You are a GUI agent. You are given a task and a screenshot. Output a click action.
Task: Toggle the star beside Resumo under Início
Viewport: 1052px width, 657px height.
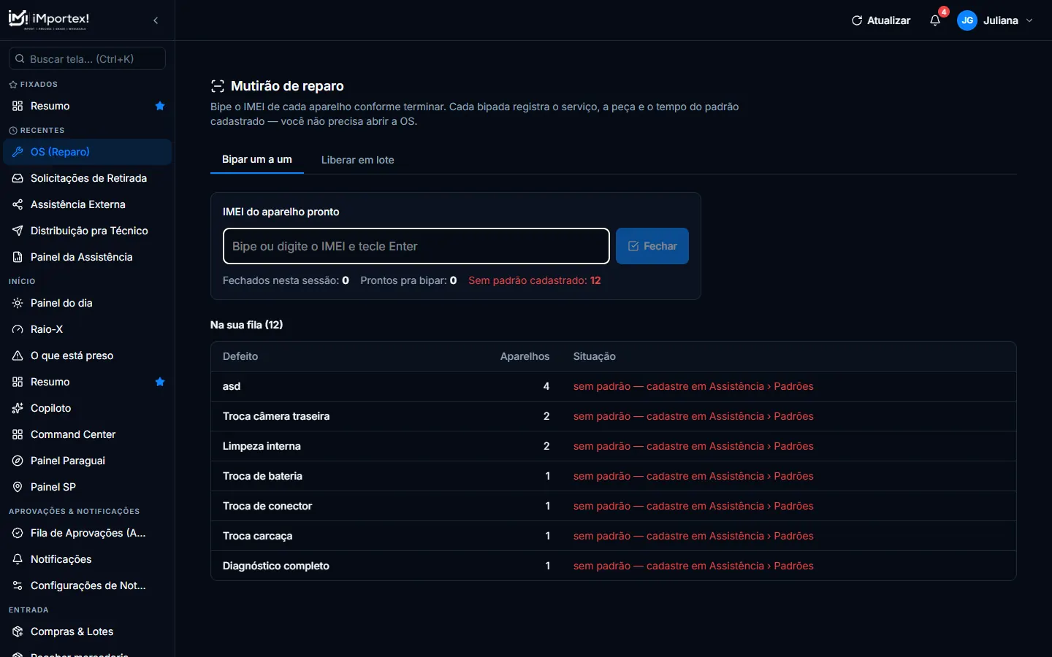point(160,382)
